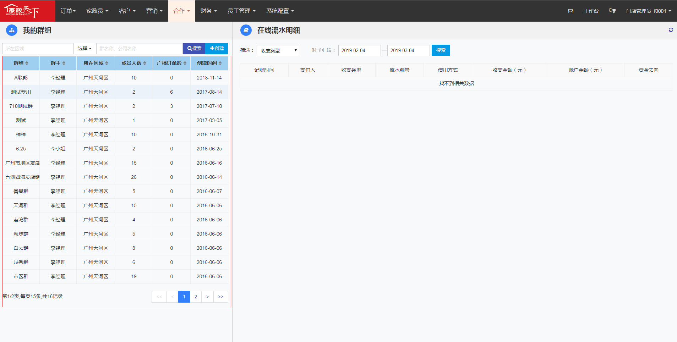This screenshot has height=342, width=677.
Task: Go to 工作台
Action: click(591, 11)
